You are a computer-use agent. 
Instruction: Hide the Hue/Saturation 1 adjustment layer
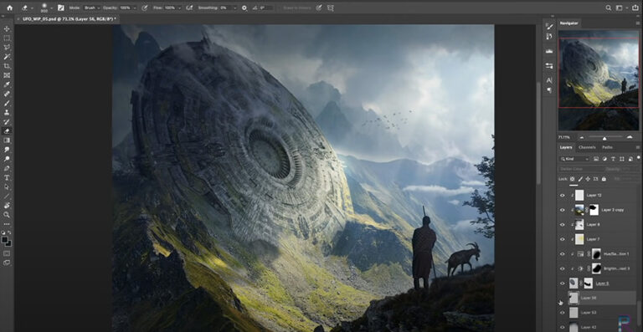coord(563,254)
